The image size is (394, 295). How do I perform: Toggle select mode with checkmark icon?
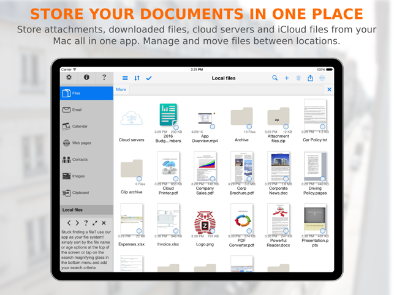pyautogui.click(x=149, y=78)
